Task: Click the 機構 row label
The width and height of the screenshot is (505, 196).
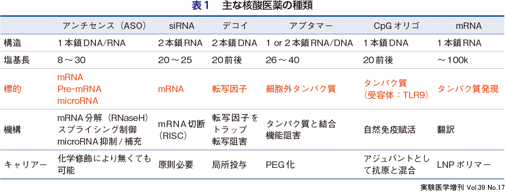Action: [x=13, y=130]
